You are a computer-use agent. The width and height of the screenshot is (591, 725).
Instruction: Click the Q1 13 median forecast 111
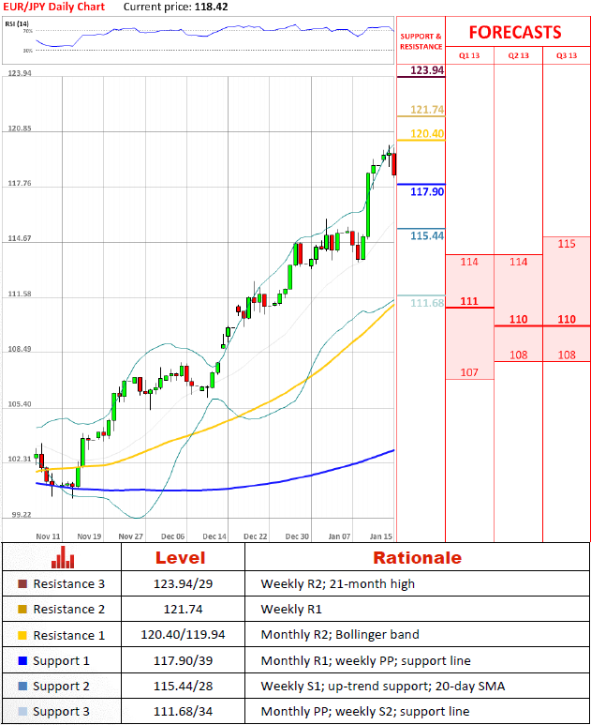469,301
